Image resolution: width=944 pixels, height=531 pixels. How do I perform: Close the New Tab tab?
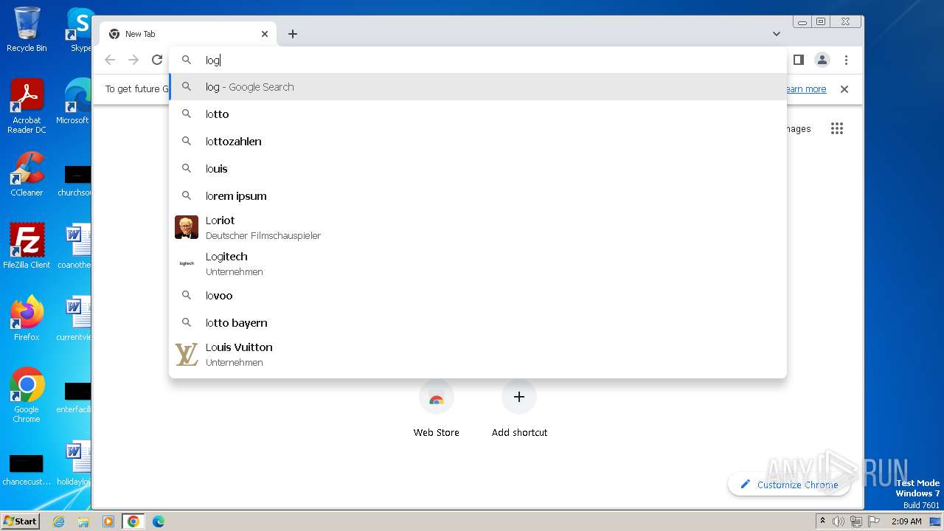coord(265,34)
